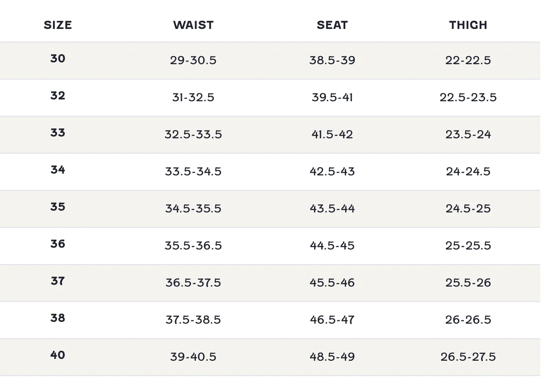The width and height of the screenshot is (543, 377).
Task: Click the SIZE column header
Action: click(x=57, y=25)
